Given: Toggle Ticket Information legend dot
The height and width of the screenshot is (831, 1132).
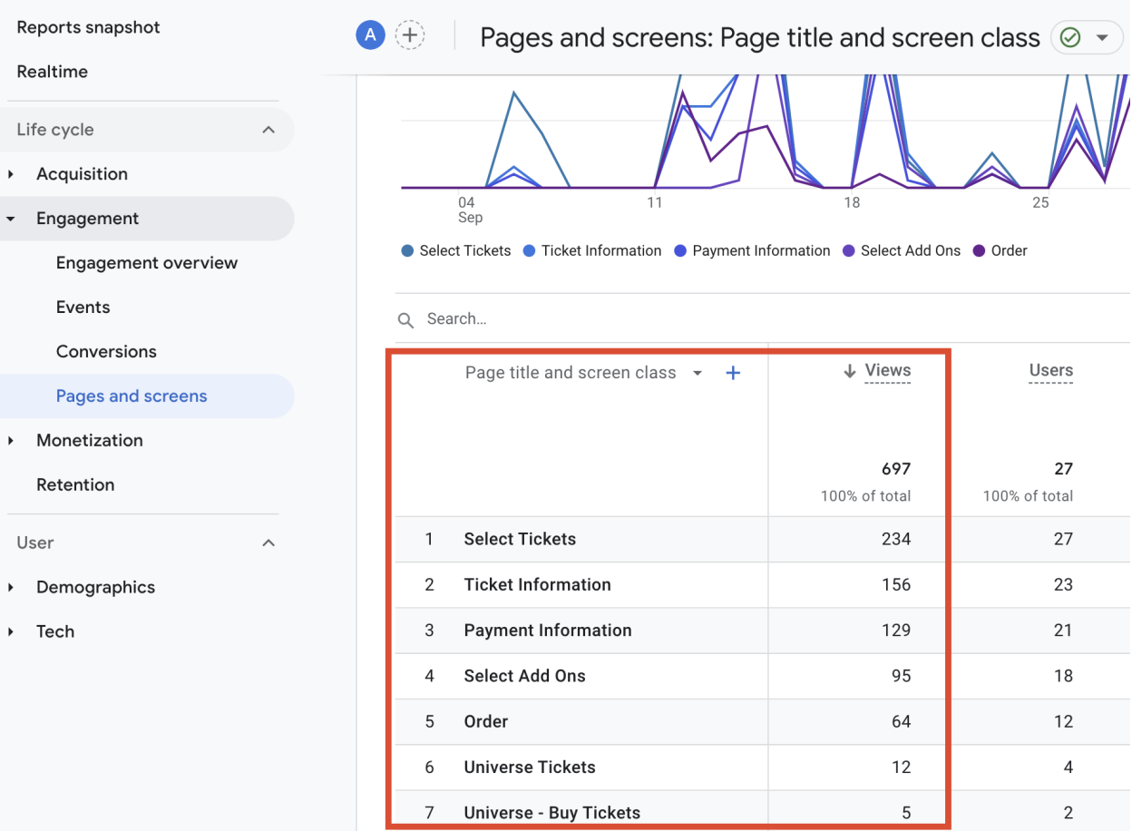Looking at the screenshot, I should point(530,251).
